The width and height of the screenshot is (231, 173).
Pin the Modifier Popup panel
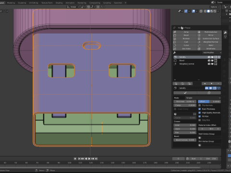[x=174, y=28]
